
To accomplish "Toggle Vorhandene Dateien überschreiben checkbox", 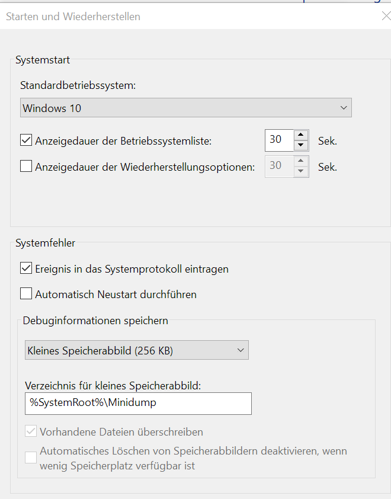I will click(x=31, y=431).
